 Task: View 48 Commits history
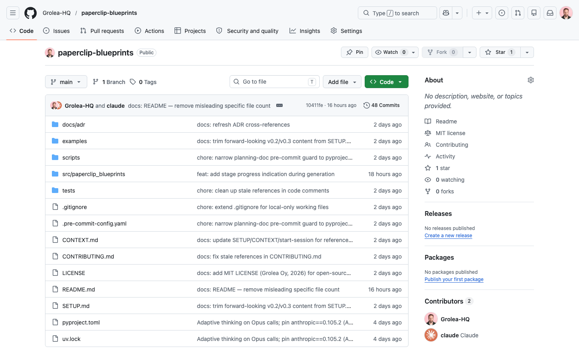coord(382,105)
